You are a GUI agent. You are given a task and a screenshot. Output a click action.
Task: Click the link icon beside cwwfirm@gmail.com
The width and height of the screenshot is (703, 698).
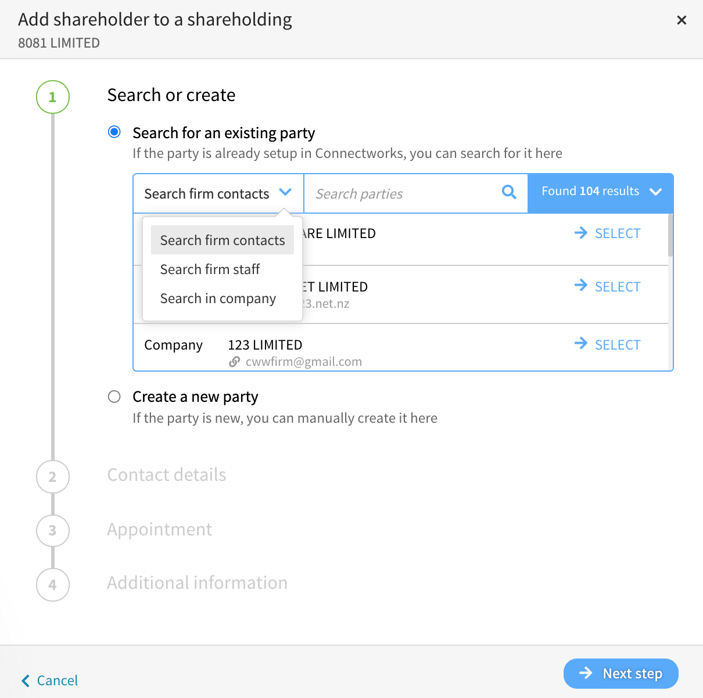coord(234,362)
